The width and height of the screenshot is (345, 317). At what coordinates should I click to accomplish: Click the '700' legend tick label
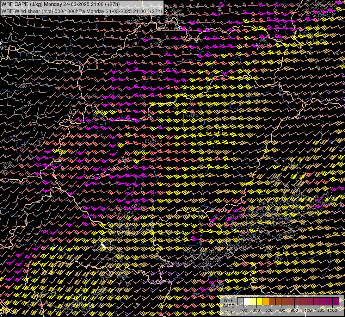tap(282, 310)
